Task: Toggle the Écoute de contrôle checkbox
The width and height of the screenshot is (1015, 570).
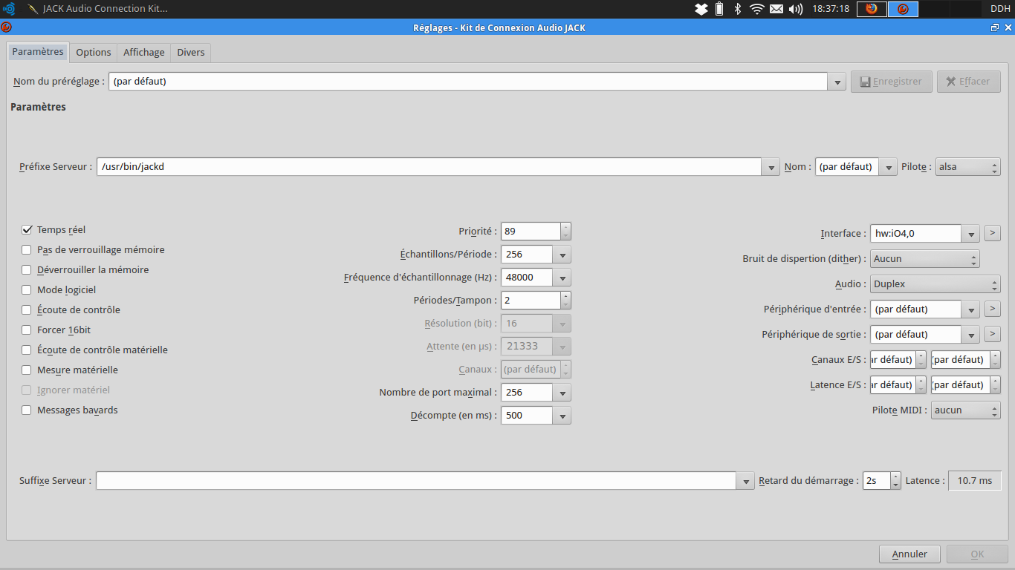Action: click(27, 310)
